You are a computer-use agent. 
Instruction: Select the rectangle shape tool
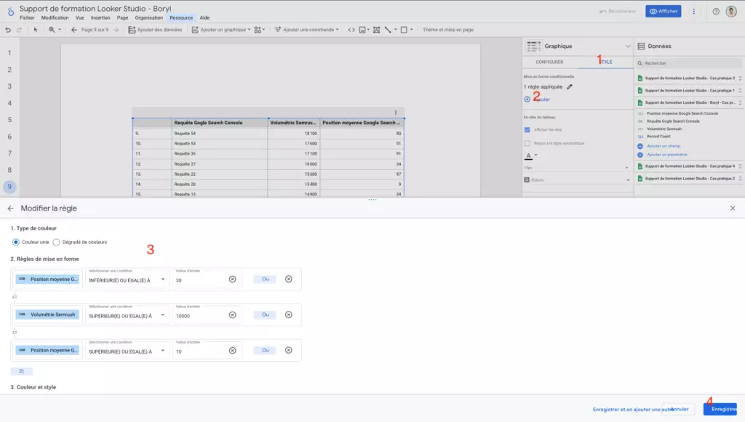pyautogui.click(x=404, y=30)
